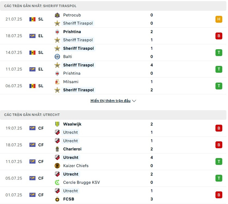Click the EL league label on 11.07.25
228x204 pixels.
41,69
